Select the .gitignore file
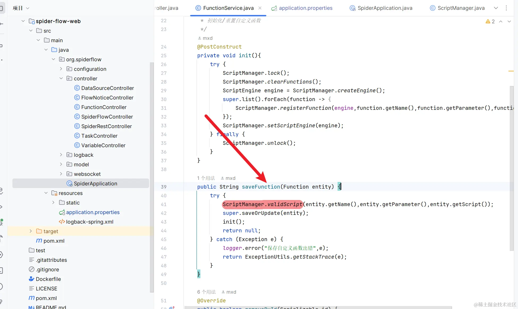 pyautogui.click(x=48, y=269)
